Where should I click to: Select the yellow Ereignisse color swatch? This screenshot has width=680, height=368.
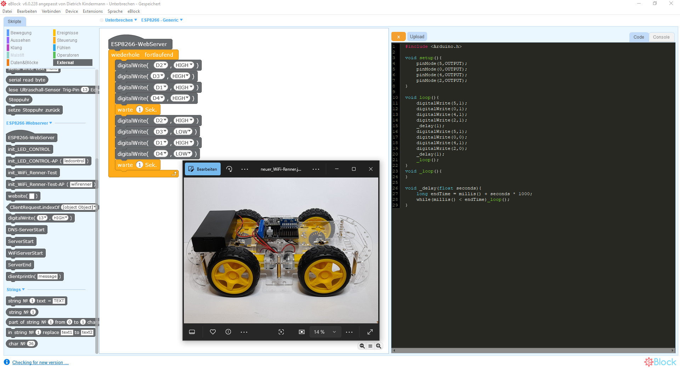click(x=54, y=33)
